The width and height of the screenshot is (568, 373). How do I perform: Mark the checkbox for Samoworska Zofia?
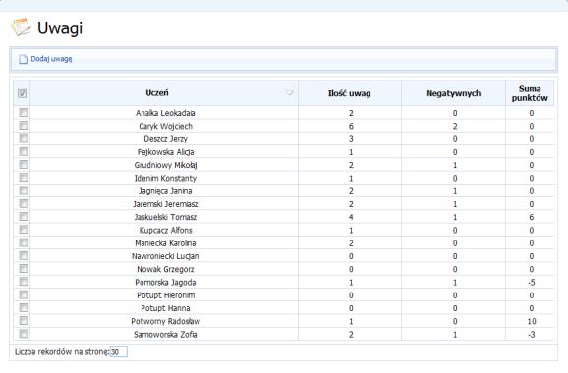pyautogui.click(x=24, y=334)
